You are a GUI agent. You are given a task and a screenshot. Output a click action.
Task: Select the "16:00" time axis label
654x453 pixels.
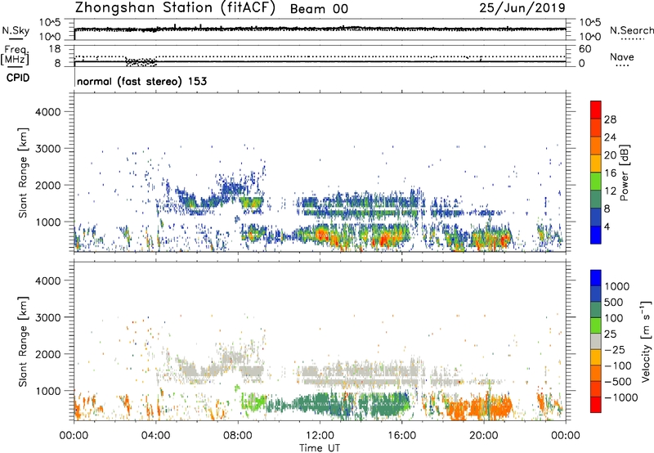tap(401, 436)
